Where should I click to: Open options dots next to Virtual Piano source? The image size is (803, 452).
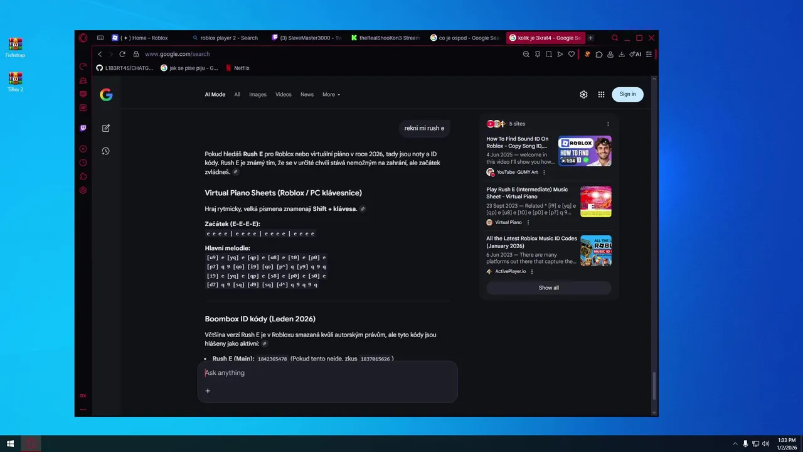pos(528,222)
